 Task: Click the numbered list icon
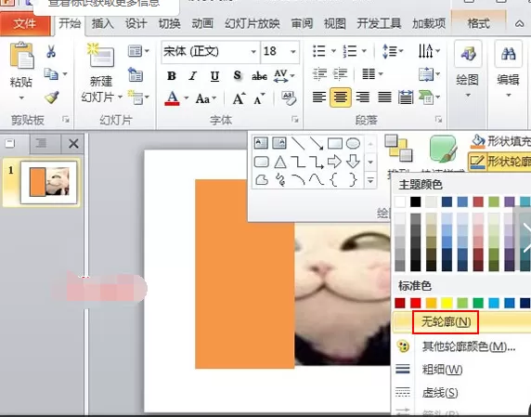point(350,51)
